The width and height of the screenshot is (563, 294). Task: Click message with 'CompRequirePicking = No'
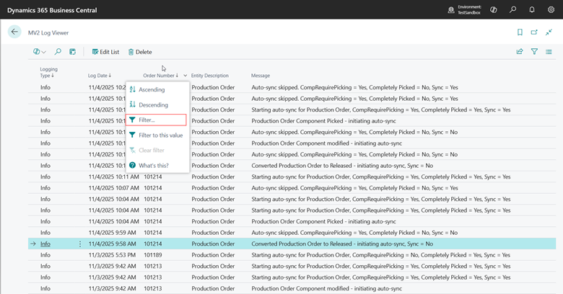tap(380, 255)
